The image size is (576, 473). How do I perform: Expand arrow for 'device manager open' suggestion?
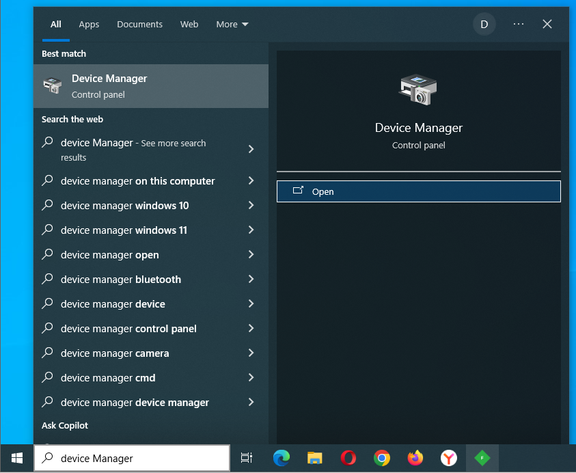(251, 254)
